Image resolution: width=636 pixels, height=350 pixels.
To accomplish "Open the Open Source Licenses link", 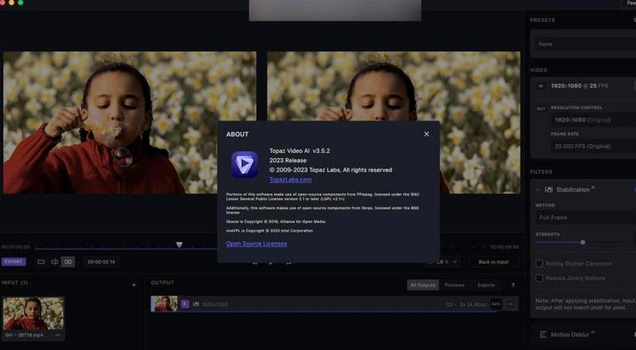I will [256, 244].
